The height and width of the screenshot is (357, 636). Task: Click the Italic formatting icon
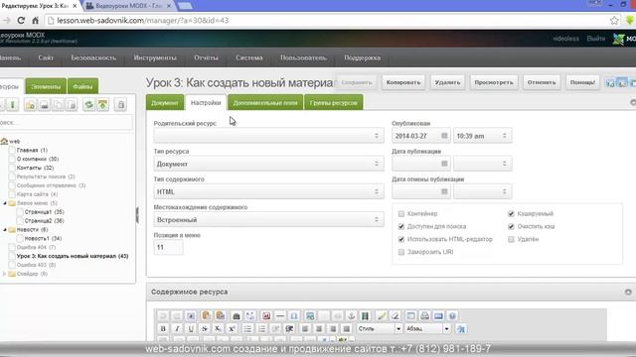tap(177, 328)
